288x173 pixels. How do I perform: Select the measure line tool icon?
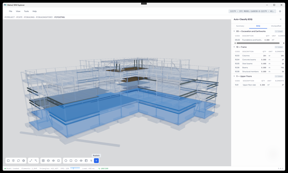(36, 161)
